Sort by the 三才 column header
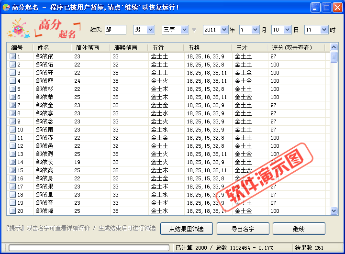The height and width of the screenshot is (254, 345). pyautogui.click(x=249, y=47)
